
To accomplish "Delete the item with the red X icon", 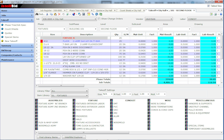I will (x=59, y=14).
